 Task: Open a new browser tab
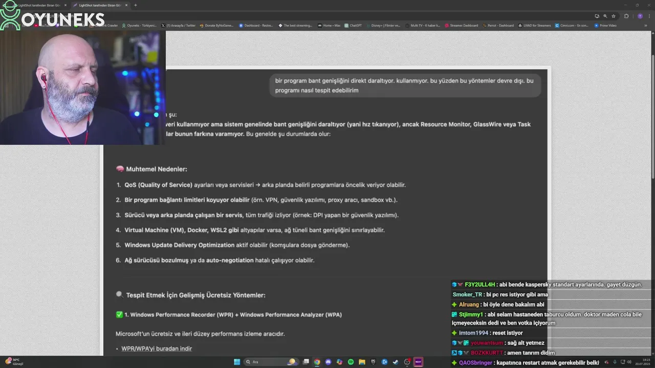(x=136, y=5)
